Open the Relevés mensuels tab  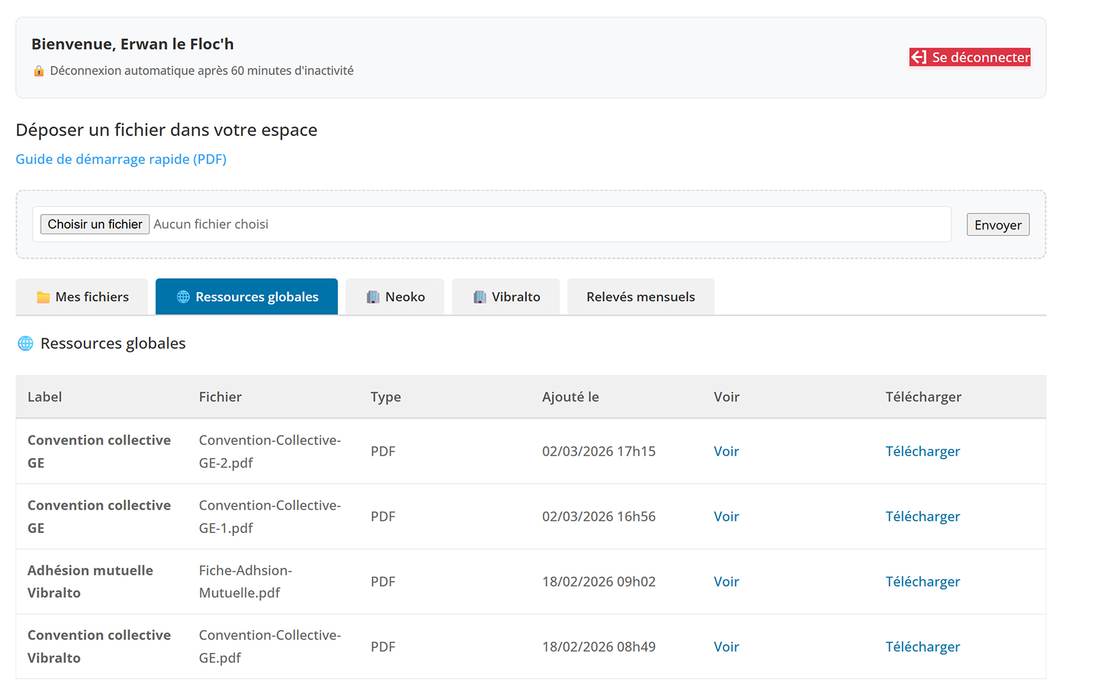pos(641,297)
